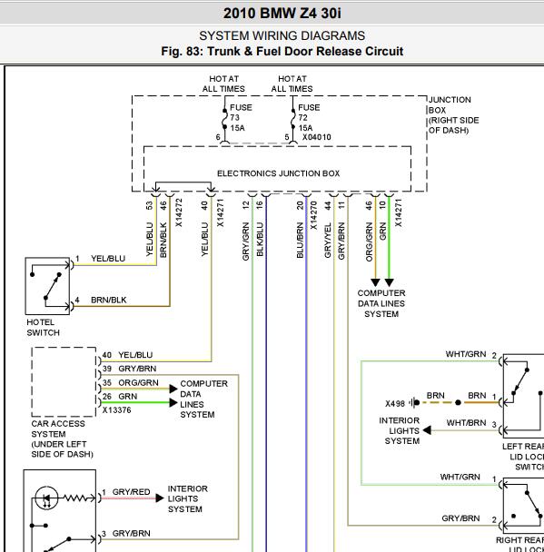The width and height of the screenshot is (544, 552).
Task: Click 'ELECTRONICS JUNCTION BOX' label
Action: click(x=278, y=173)
